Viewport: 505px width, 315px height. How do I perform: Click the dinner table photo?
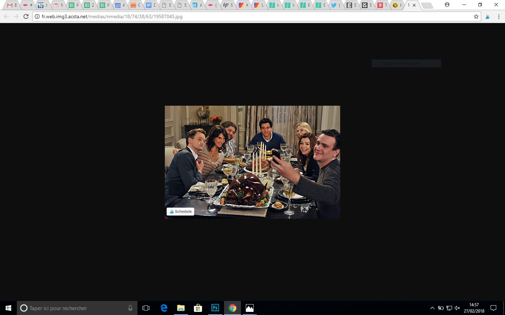[252, 162]
